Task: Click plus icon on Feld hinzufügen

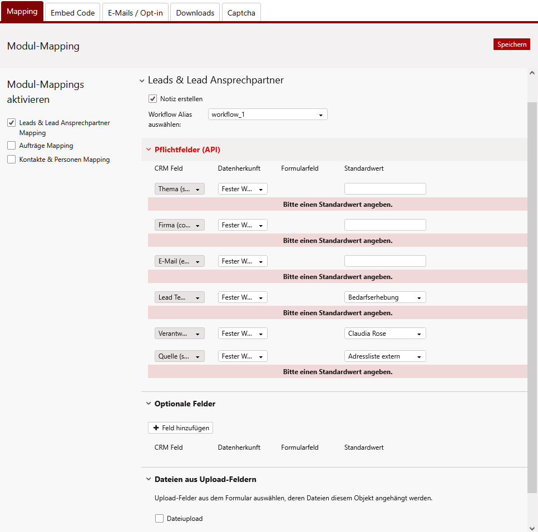Action: pyautogui.click(x=156, y=428)
